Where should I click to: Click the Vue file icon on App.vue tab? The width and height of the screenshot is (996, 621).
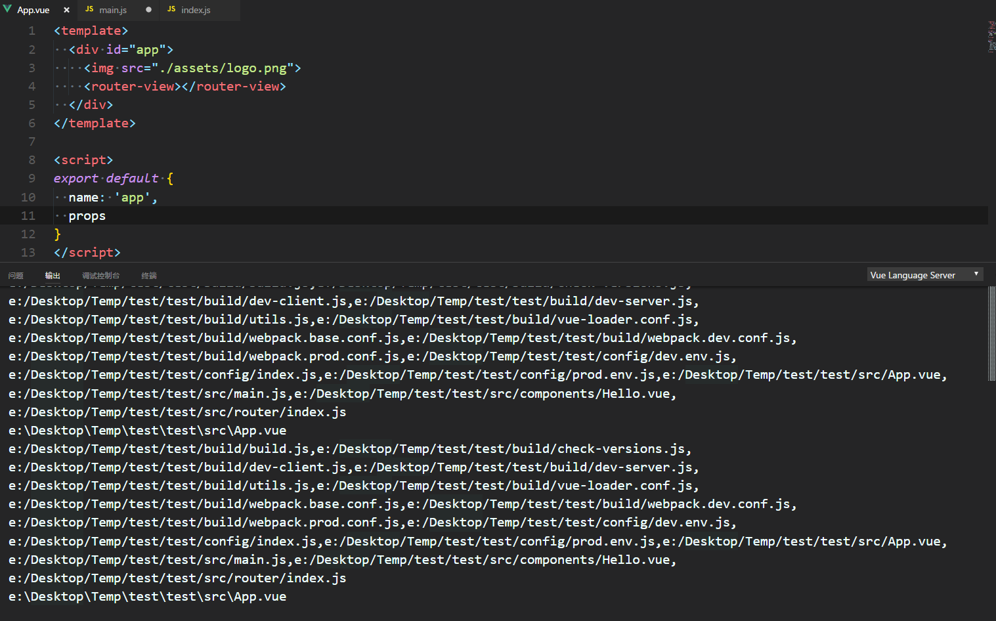coord(7,9)
